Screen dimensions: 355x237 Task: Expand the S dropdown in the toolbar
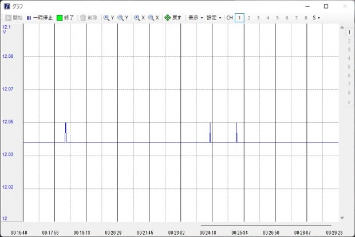click(316, 18)
